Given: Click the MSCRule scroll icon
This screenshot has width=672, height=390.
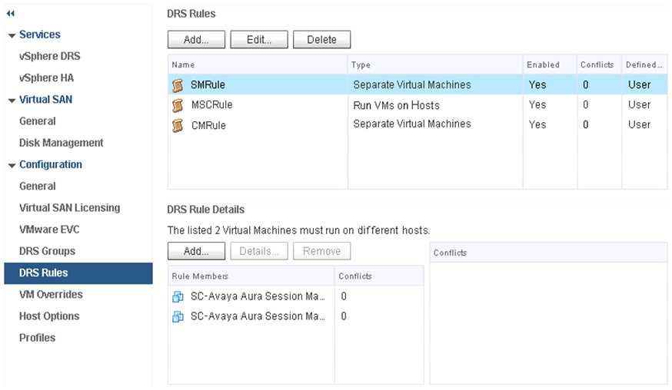Looking at the screenshot, I should point(178,105).
